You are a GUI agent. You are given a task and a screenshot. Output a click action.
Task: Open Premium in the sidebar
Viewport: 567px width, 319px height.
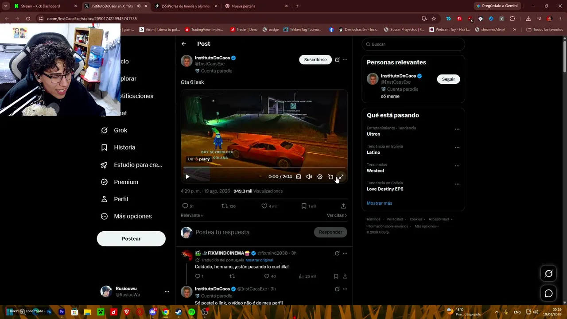point(120,182)
